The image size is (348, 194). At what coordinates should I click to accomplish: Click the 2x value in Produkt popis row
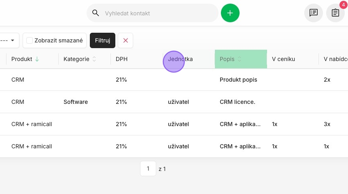click(x=327, y=80)
